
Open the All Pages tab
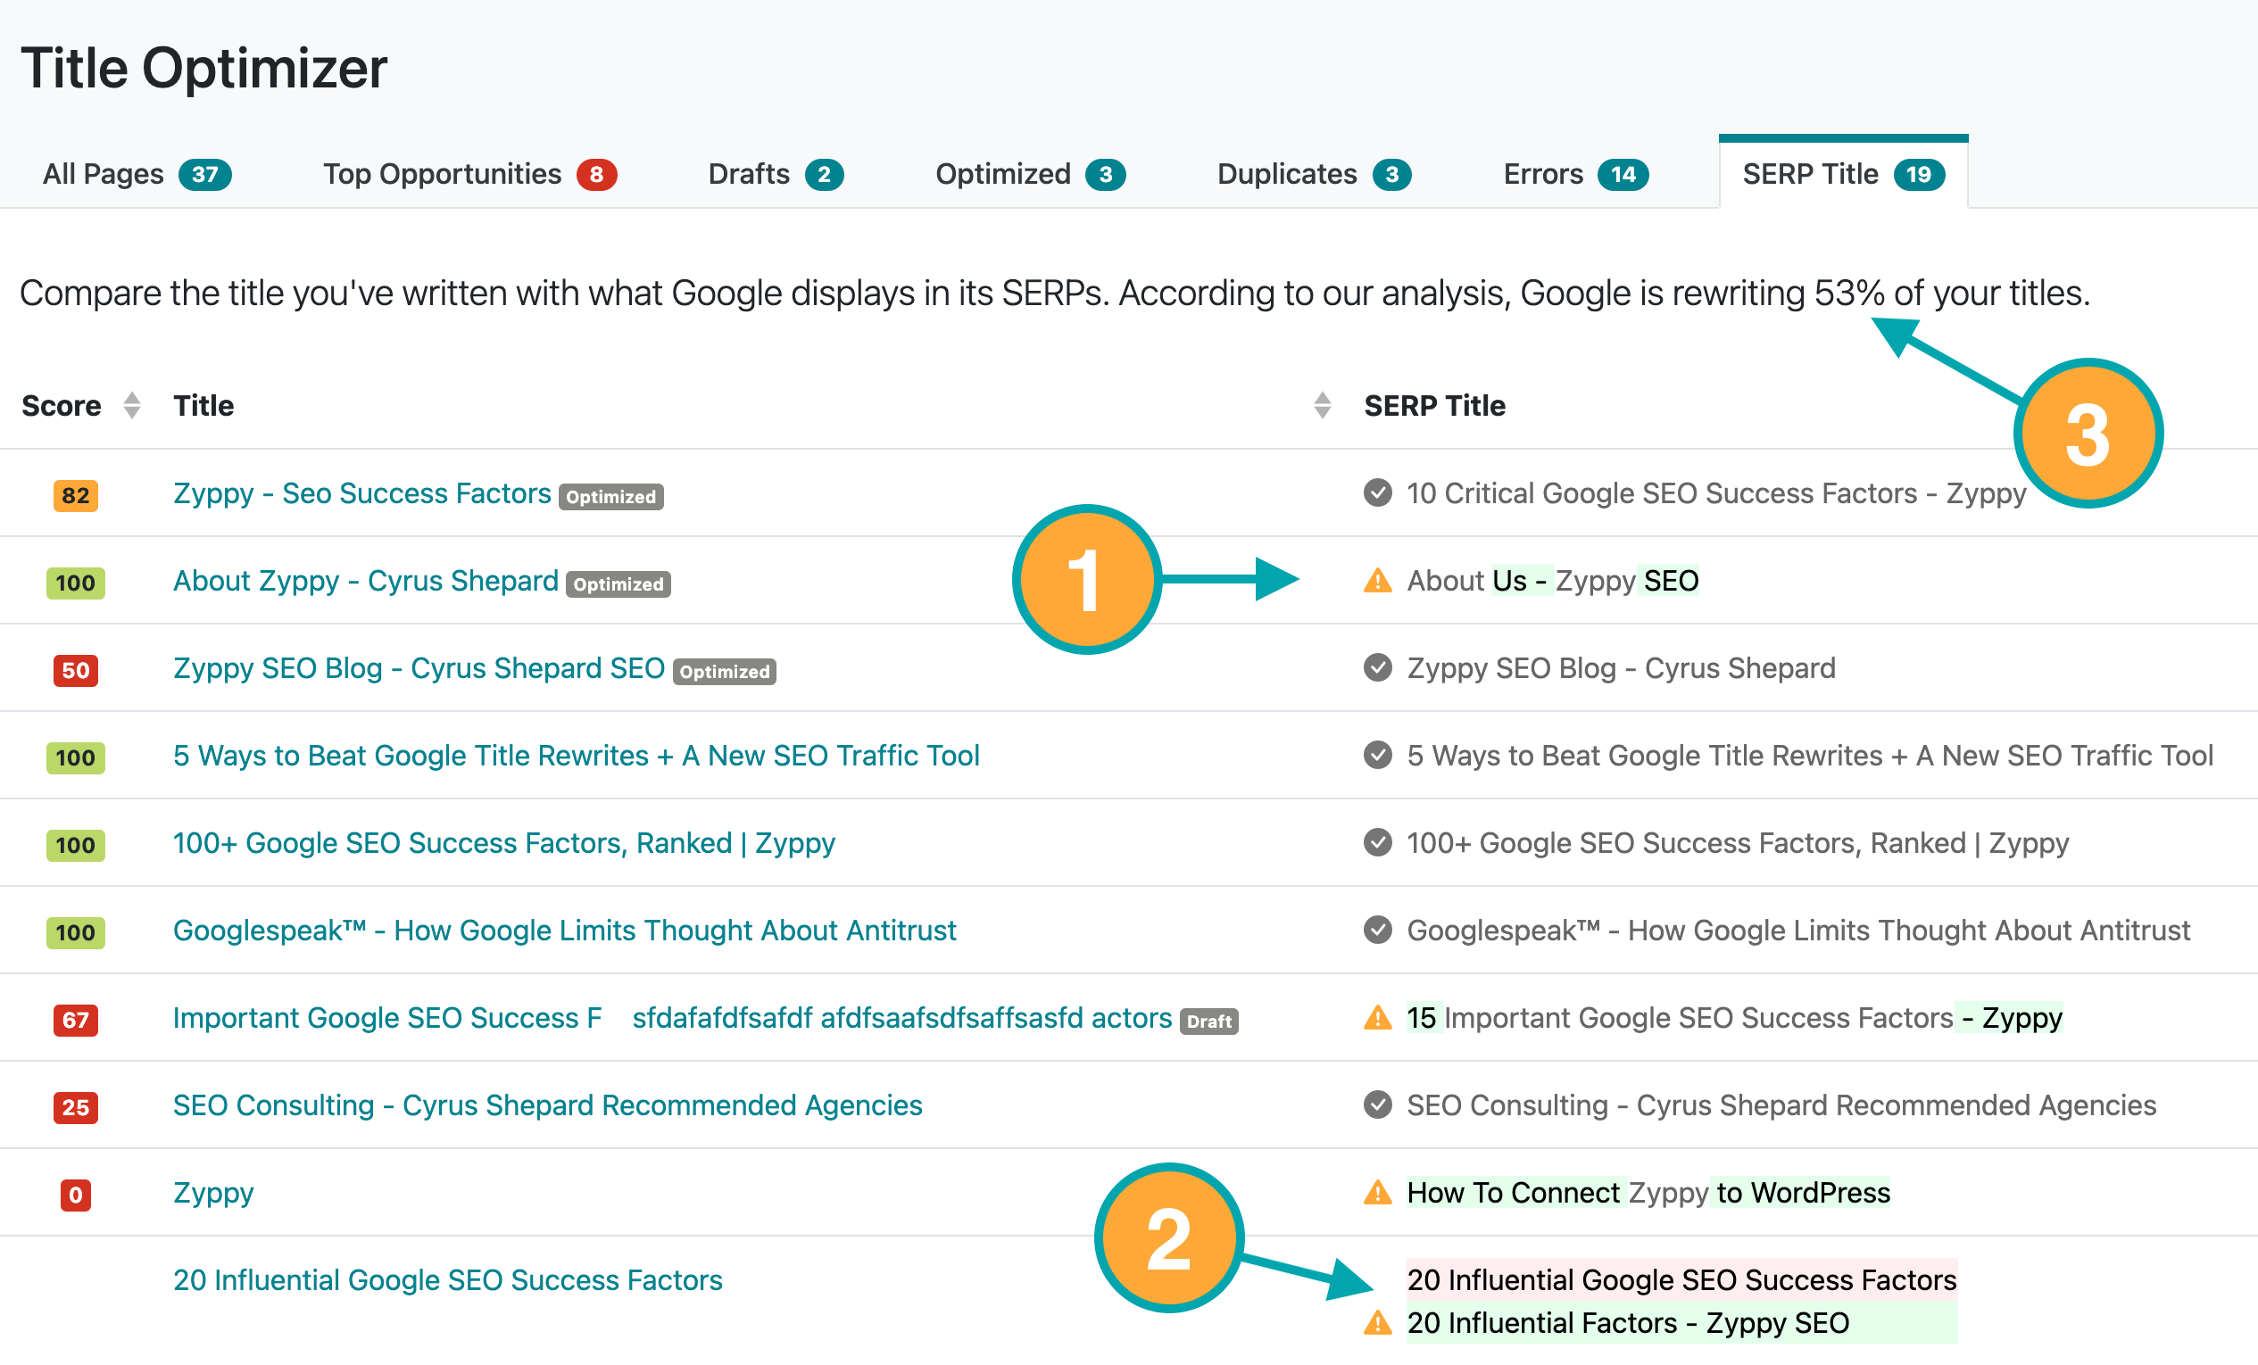[x=137, y=174]
